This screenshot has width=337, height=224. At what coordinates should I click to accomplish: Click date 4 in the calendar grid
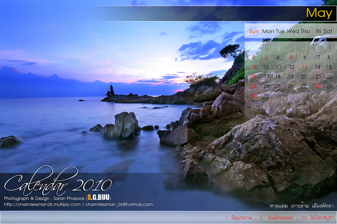[x=278, y=57]
